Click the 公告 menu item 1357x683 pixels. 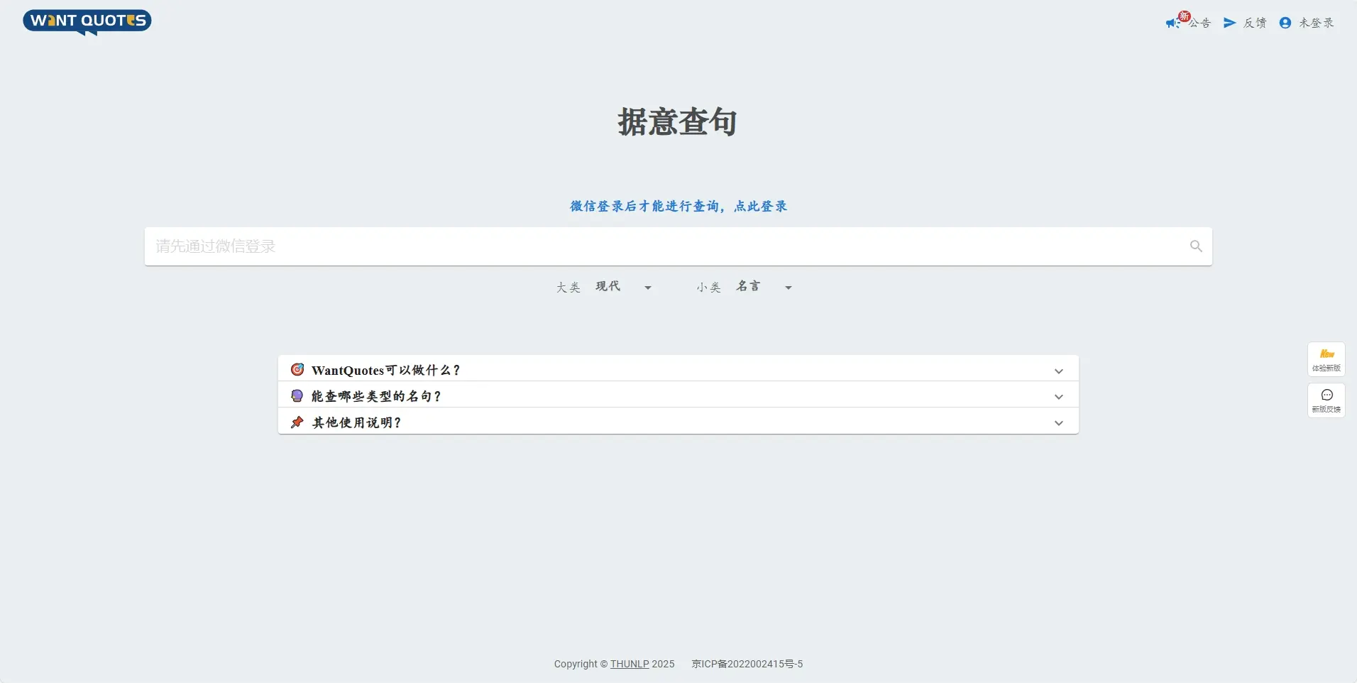tap(1200, 23)
